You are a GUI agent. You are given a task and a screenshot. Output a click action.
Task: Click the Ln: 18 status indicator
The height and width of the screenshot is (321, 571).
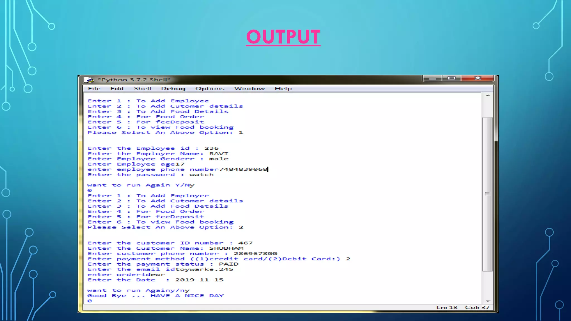(447, 307)
